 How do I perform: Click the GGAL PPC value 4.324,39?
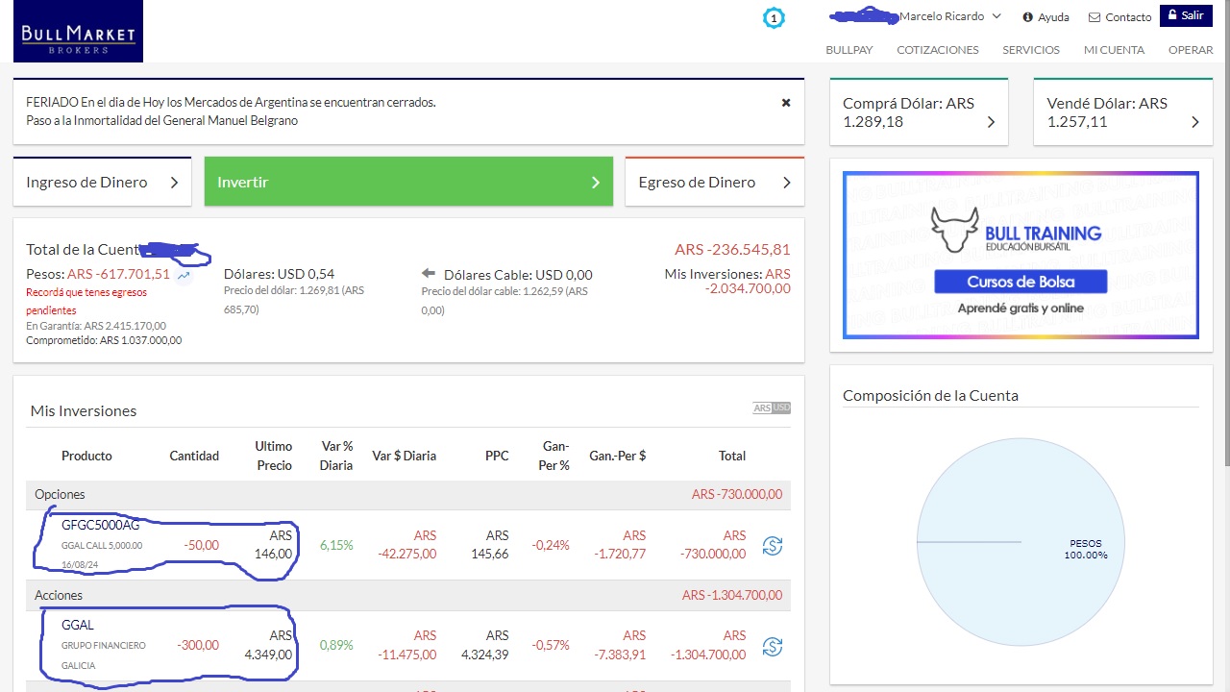tap(485, 655)
